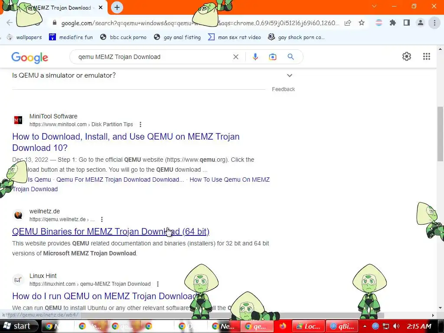Click the scrollbar down arrow
The width and height of the screenshot is (444, 333).
tap(440, 307)
